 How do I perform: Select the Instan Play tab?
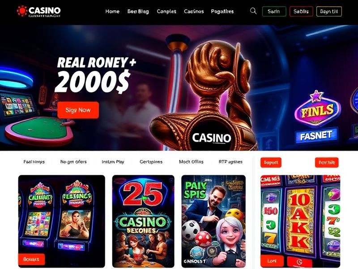tap(113, 162)
